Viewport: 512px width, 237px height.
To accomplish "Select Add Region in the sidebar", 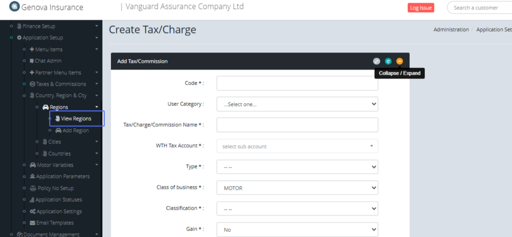I will pyautogui.click(x=75, y=130).
